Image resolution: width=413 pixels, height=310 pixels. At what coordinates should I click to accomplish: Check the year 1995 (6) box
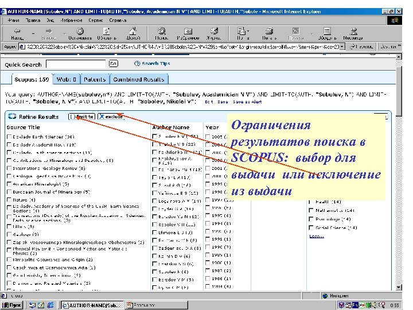[208, 215]
